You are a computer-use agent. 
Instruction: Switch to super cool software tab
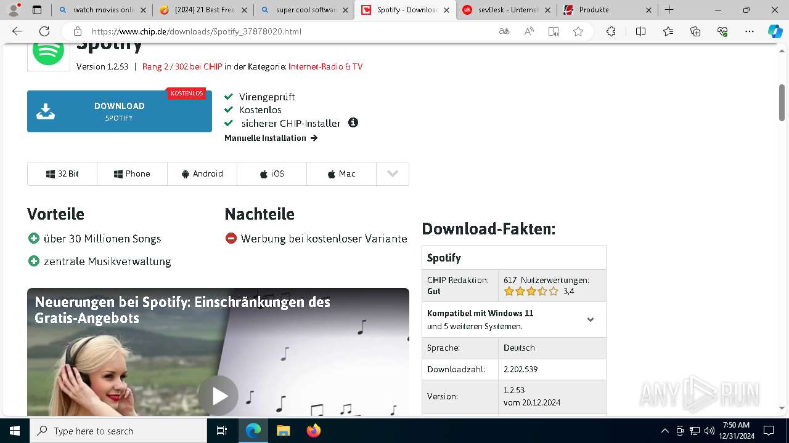(304, 10)
